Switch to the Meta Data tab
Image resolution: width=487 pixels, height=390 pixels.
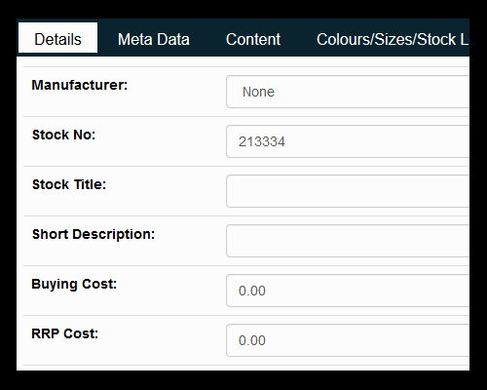154,39
